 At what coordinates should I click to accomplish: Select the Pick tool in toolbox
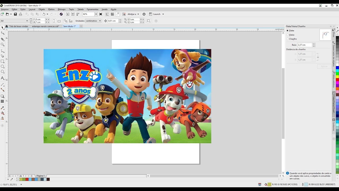click(2, 27)
